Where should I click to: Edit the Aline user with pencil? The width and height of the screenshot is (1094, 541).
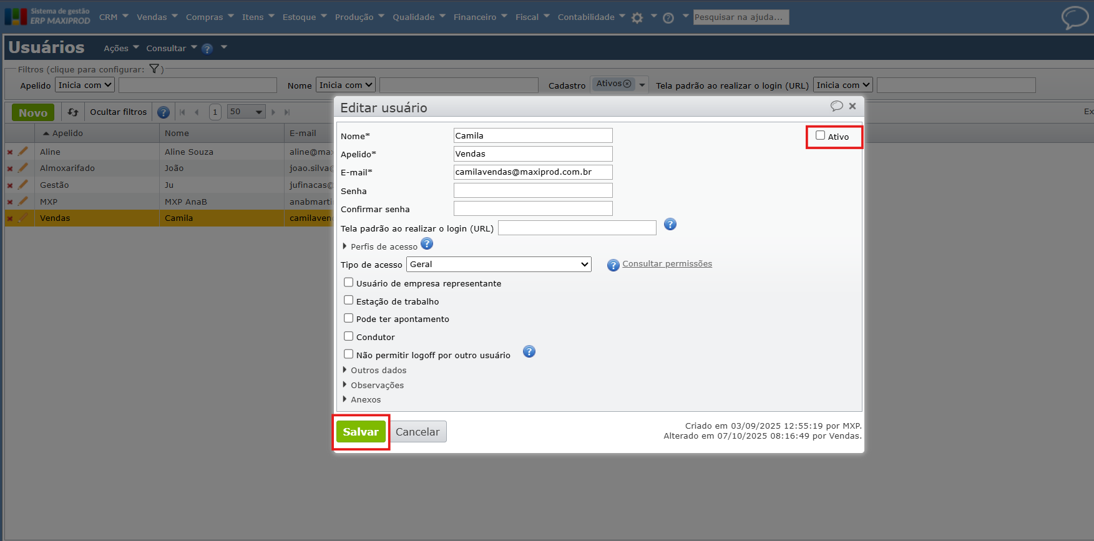point(23,151)
